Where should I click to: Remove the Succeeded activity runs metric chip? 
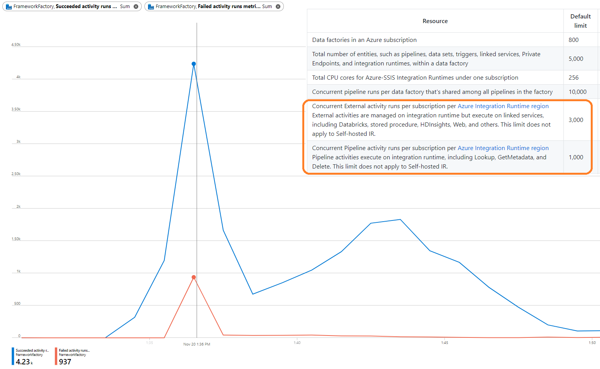[136, 7]
